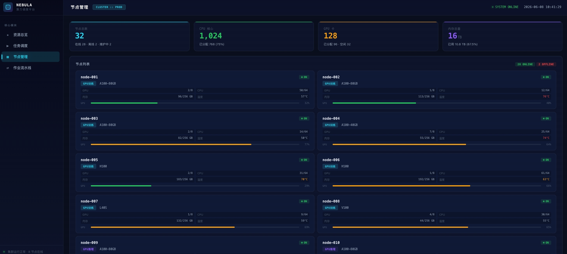Click the 61/64 CPU value on node-006

coord(546,173)
